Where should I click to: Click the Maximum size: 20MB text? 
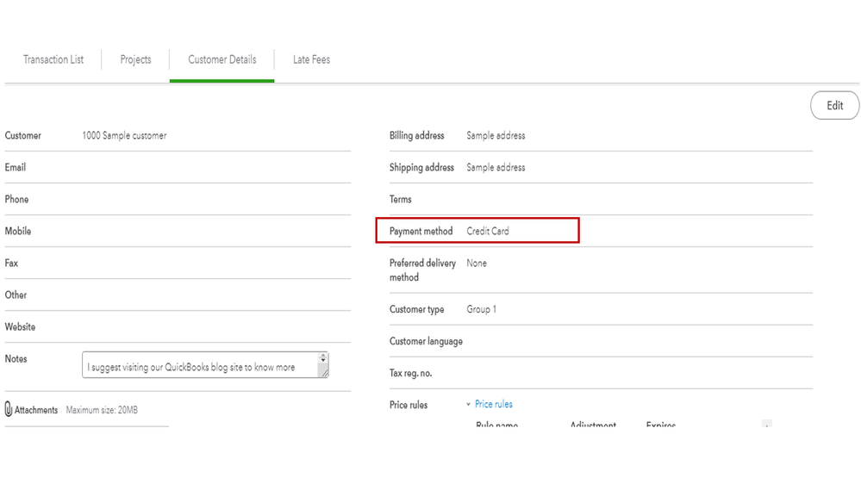pos(102,410)
